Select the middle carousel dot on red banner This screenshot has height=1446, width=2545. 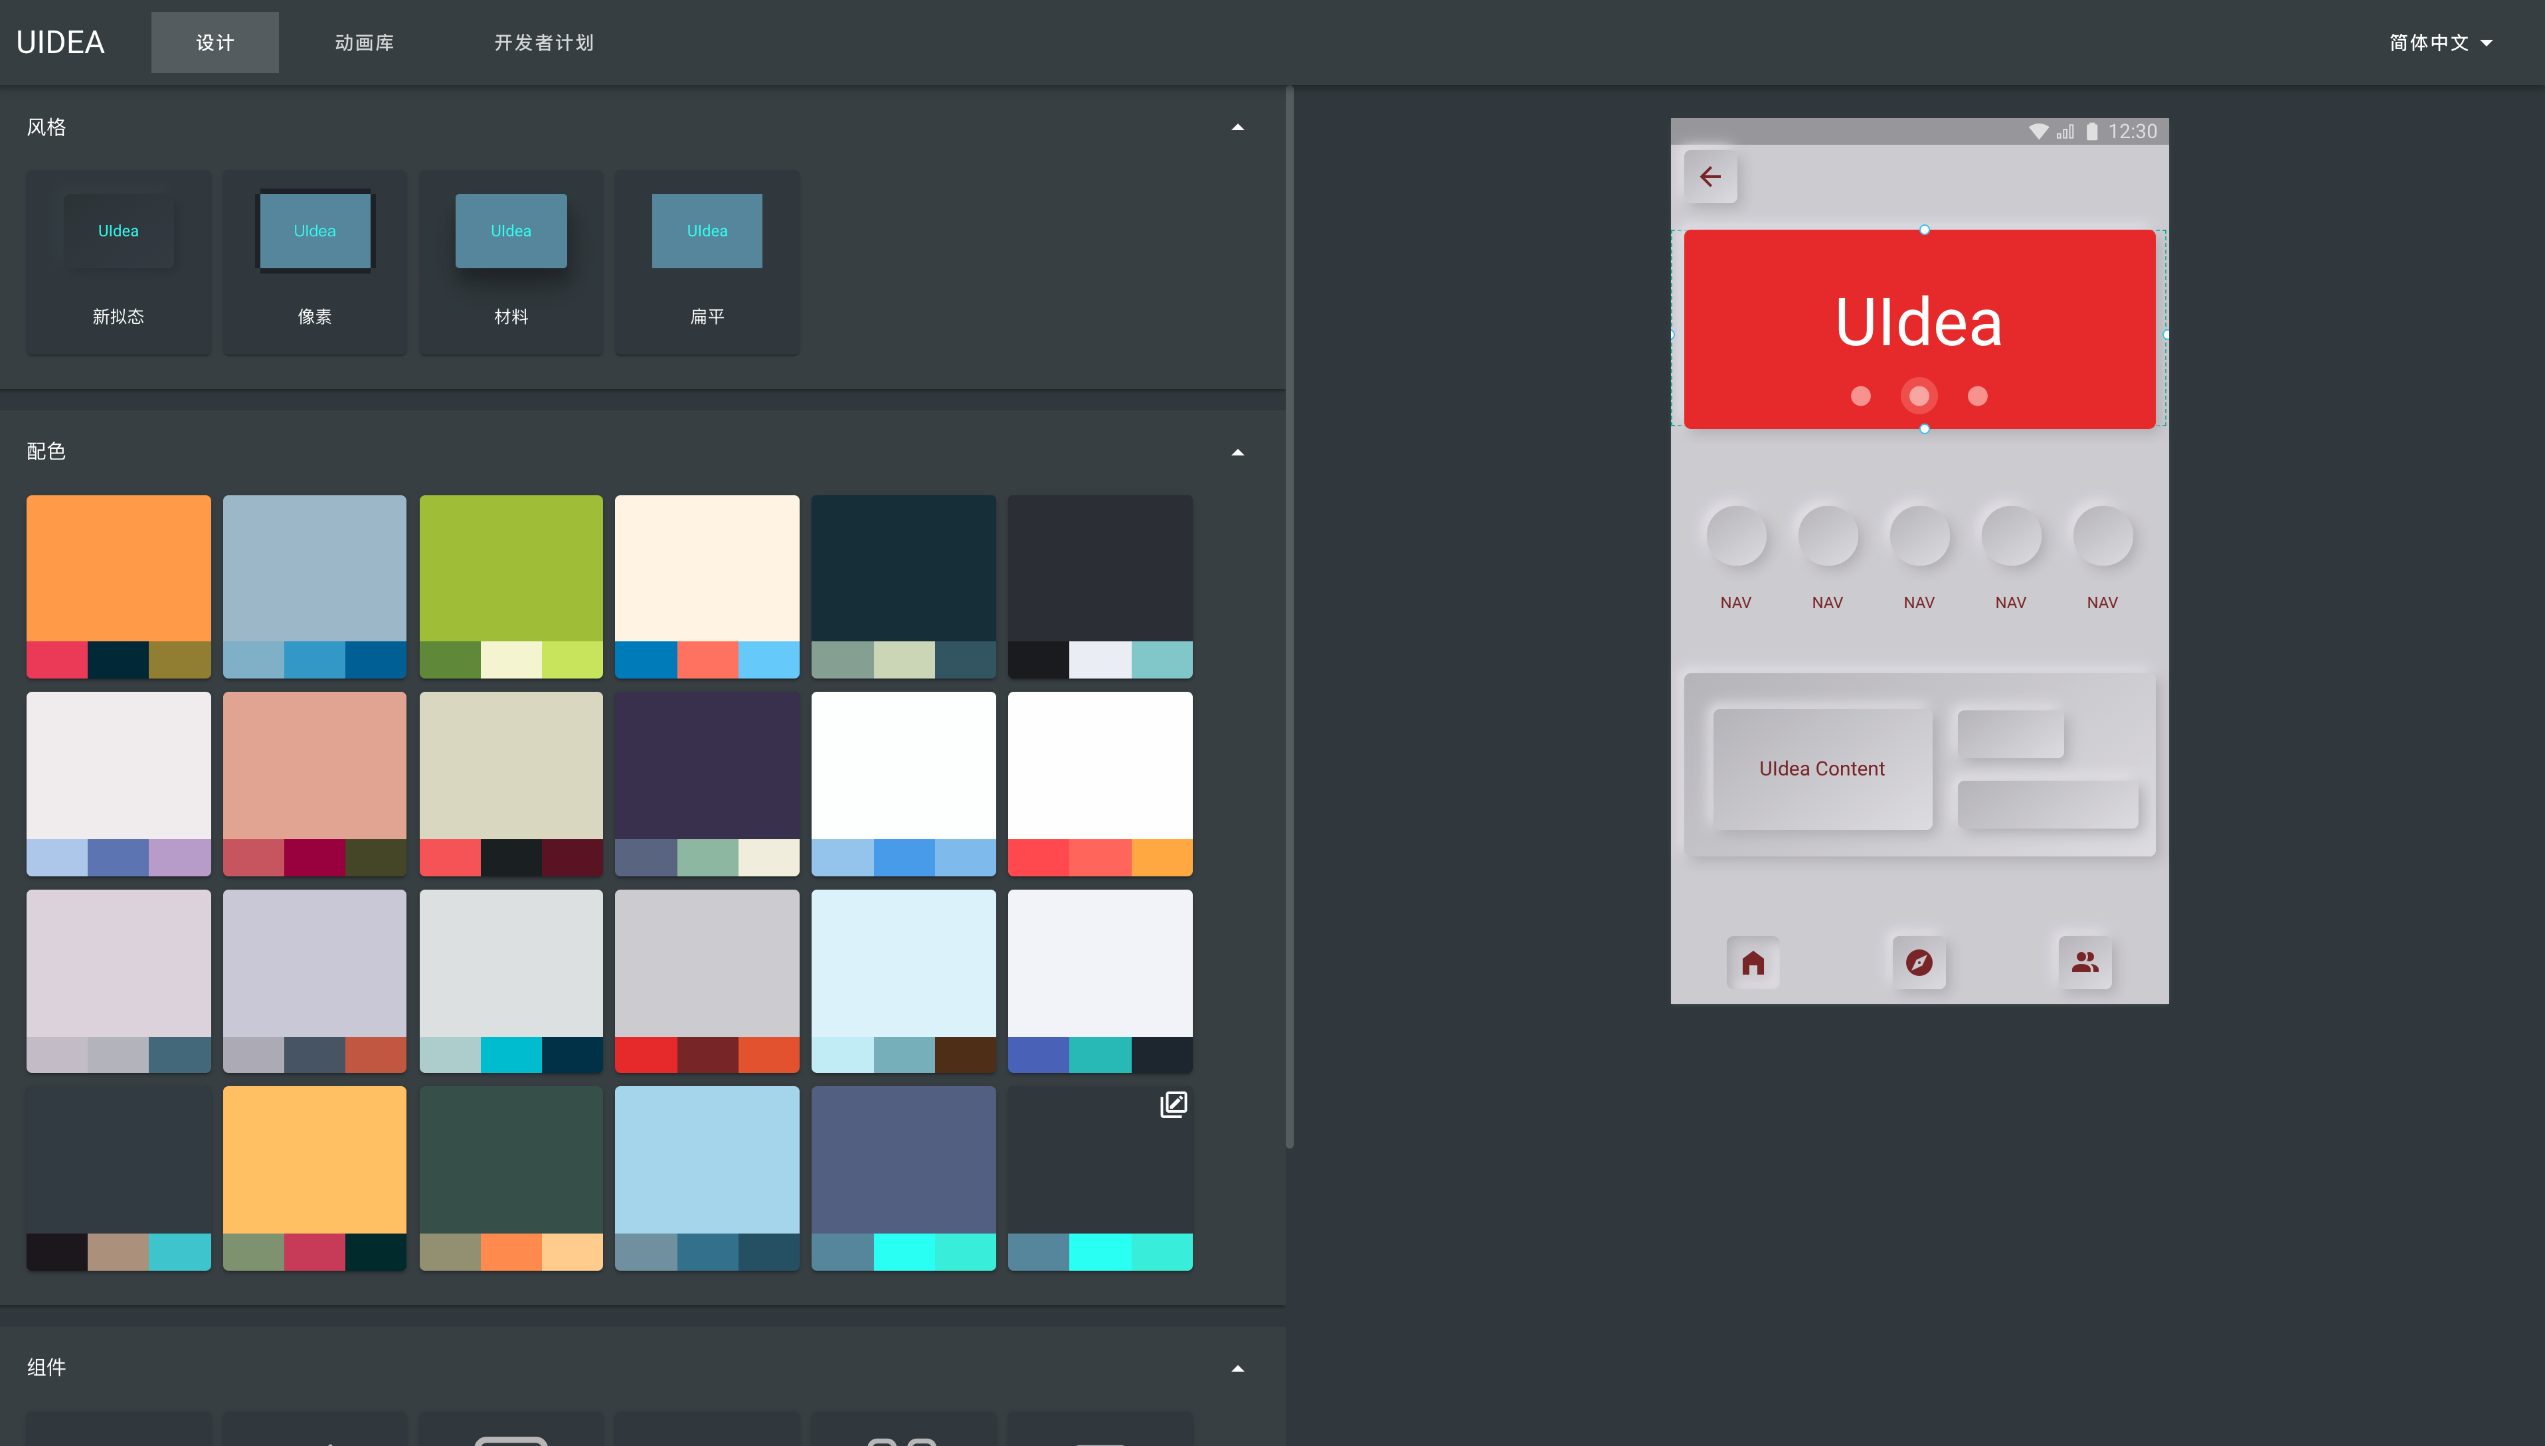pyautogui.click(x=1918, y=396)
